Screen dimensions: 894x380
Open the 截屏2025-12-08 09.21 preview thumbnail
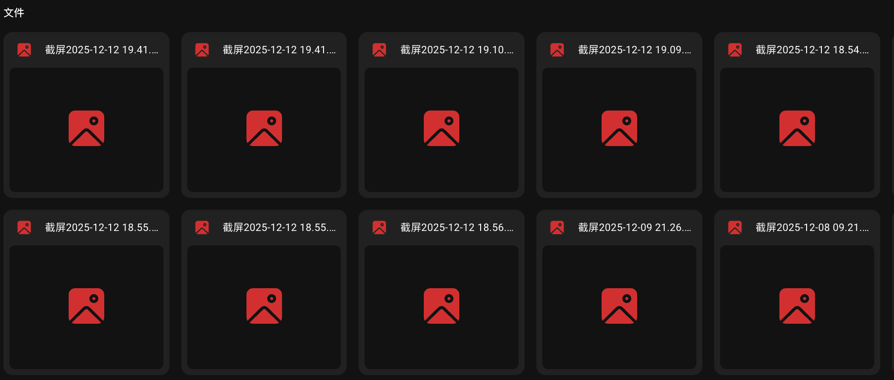[797, 307]
